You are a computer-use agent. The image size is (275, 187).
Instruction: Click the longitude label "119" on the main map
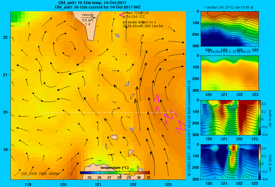(28, 184)
